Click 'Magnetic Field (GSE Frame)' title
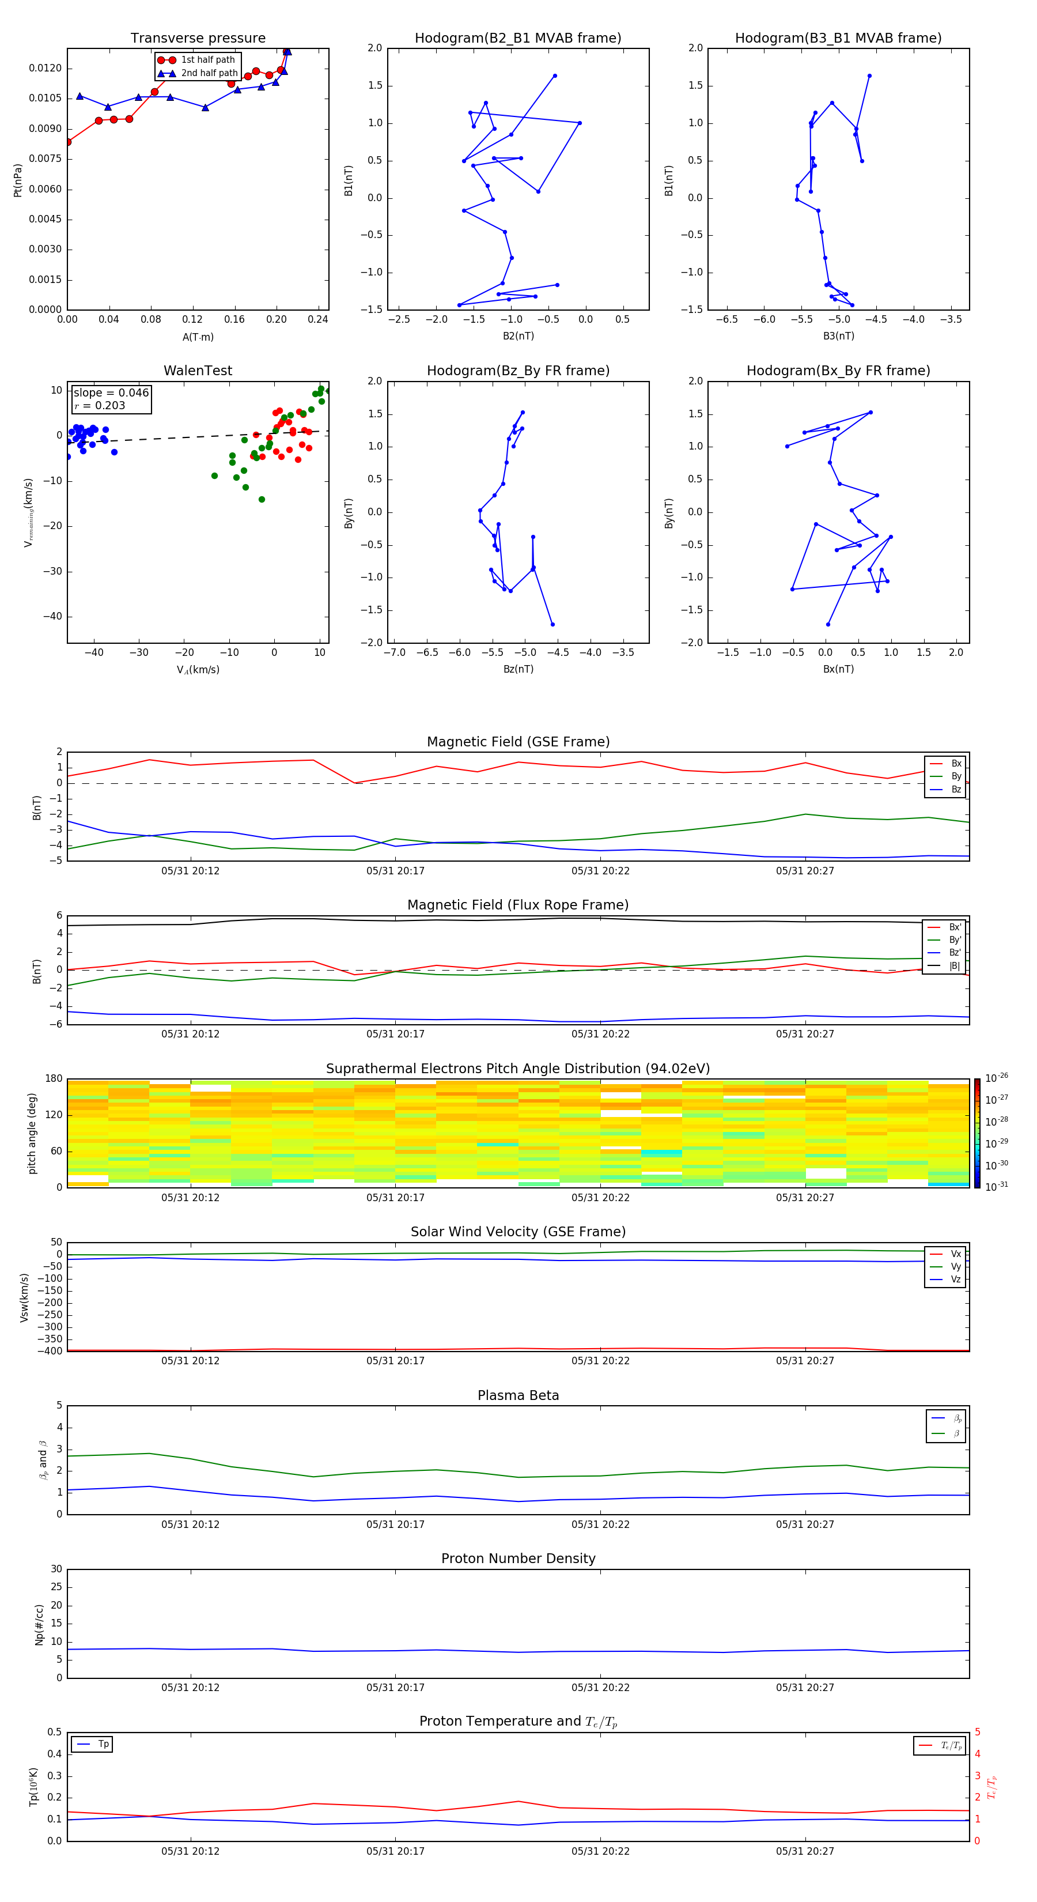Viewport: 1037px width, 1902px height. point(518,742)
